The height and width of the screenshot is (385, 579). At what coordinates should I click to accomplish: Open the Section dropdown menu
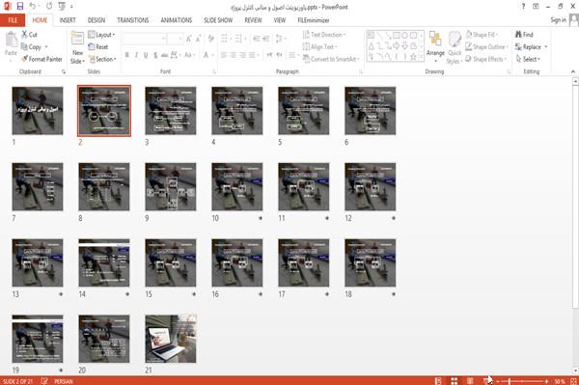102,59
